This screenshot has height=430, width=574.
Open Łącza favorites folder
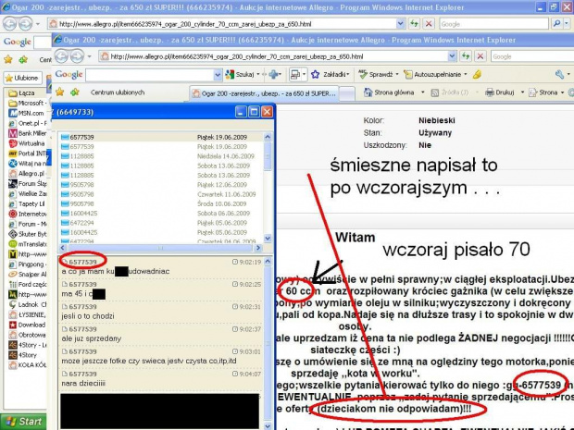coord(22,92)
